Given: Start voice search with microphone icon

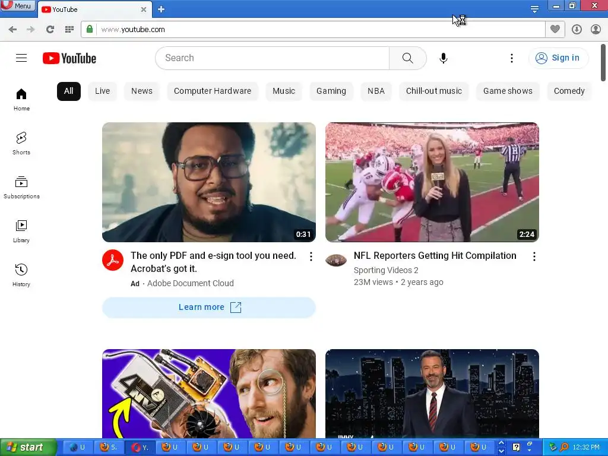Looking at the screenshot, I should pyautogui.click(x=443, y=58).
